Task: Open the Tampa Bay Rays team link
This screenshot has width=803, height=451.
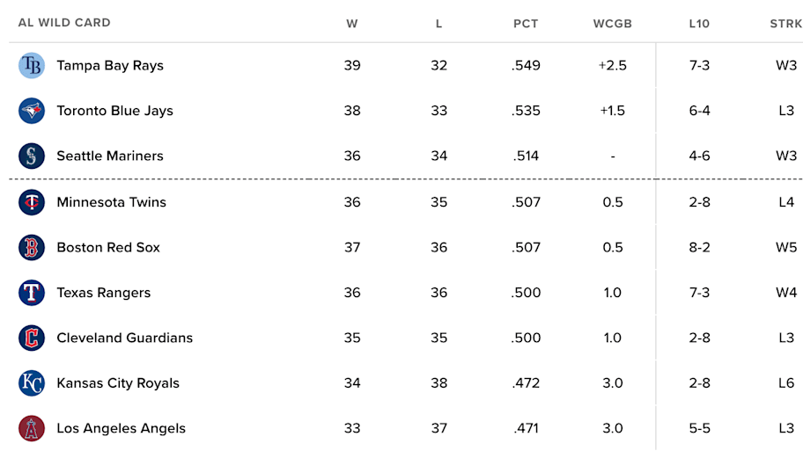Action: pyautogui.click(x=110, y=65)
